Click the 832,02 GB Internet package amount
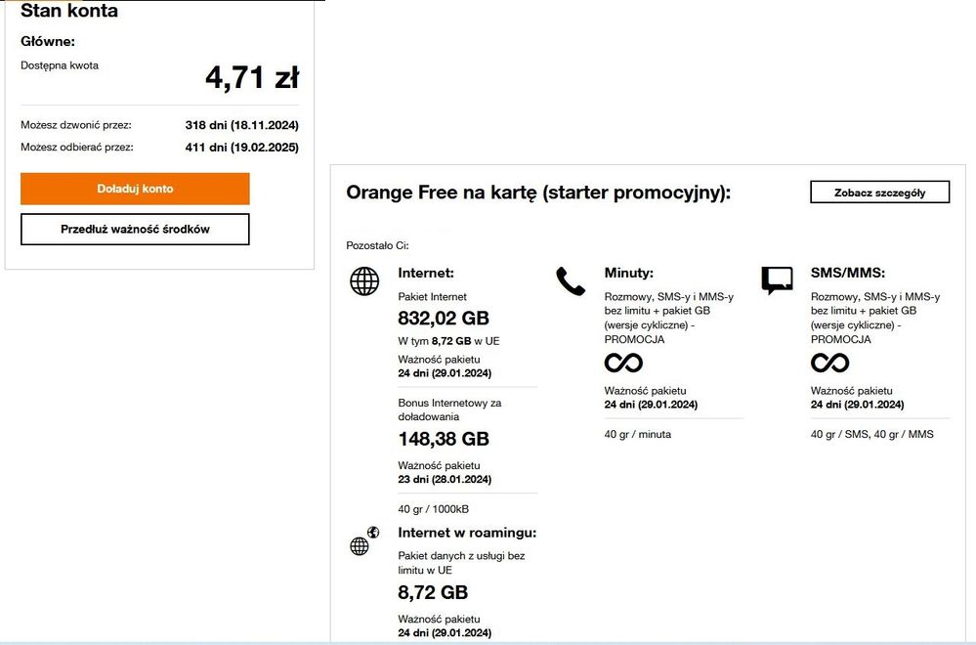 point(444,318)
